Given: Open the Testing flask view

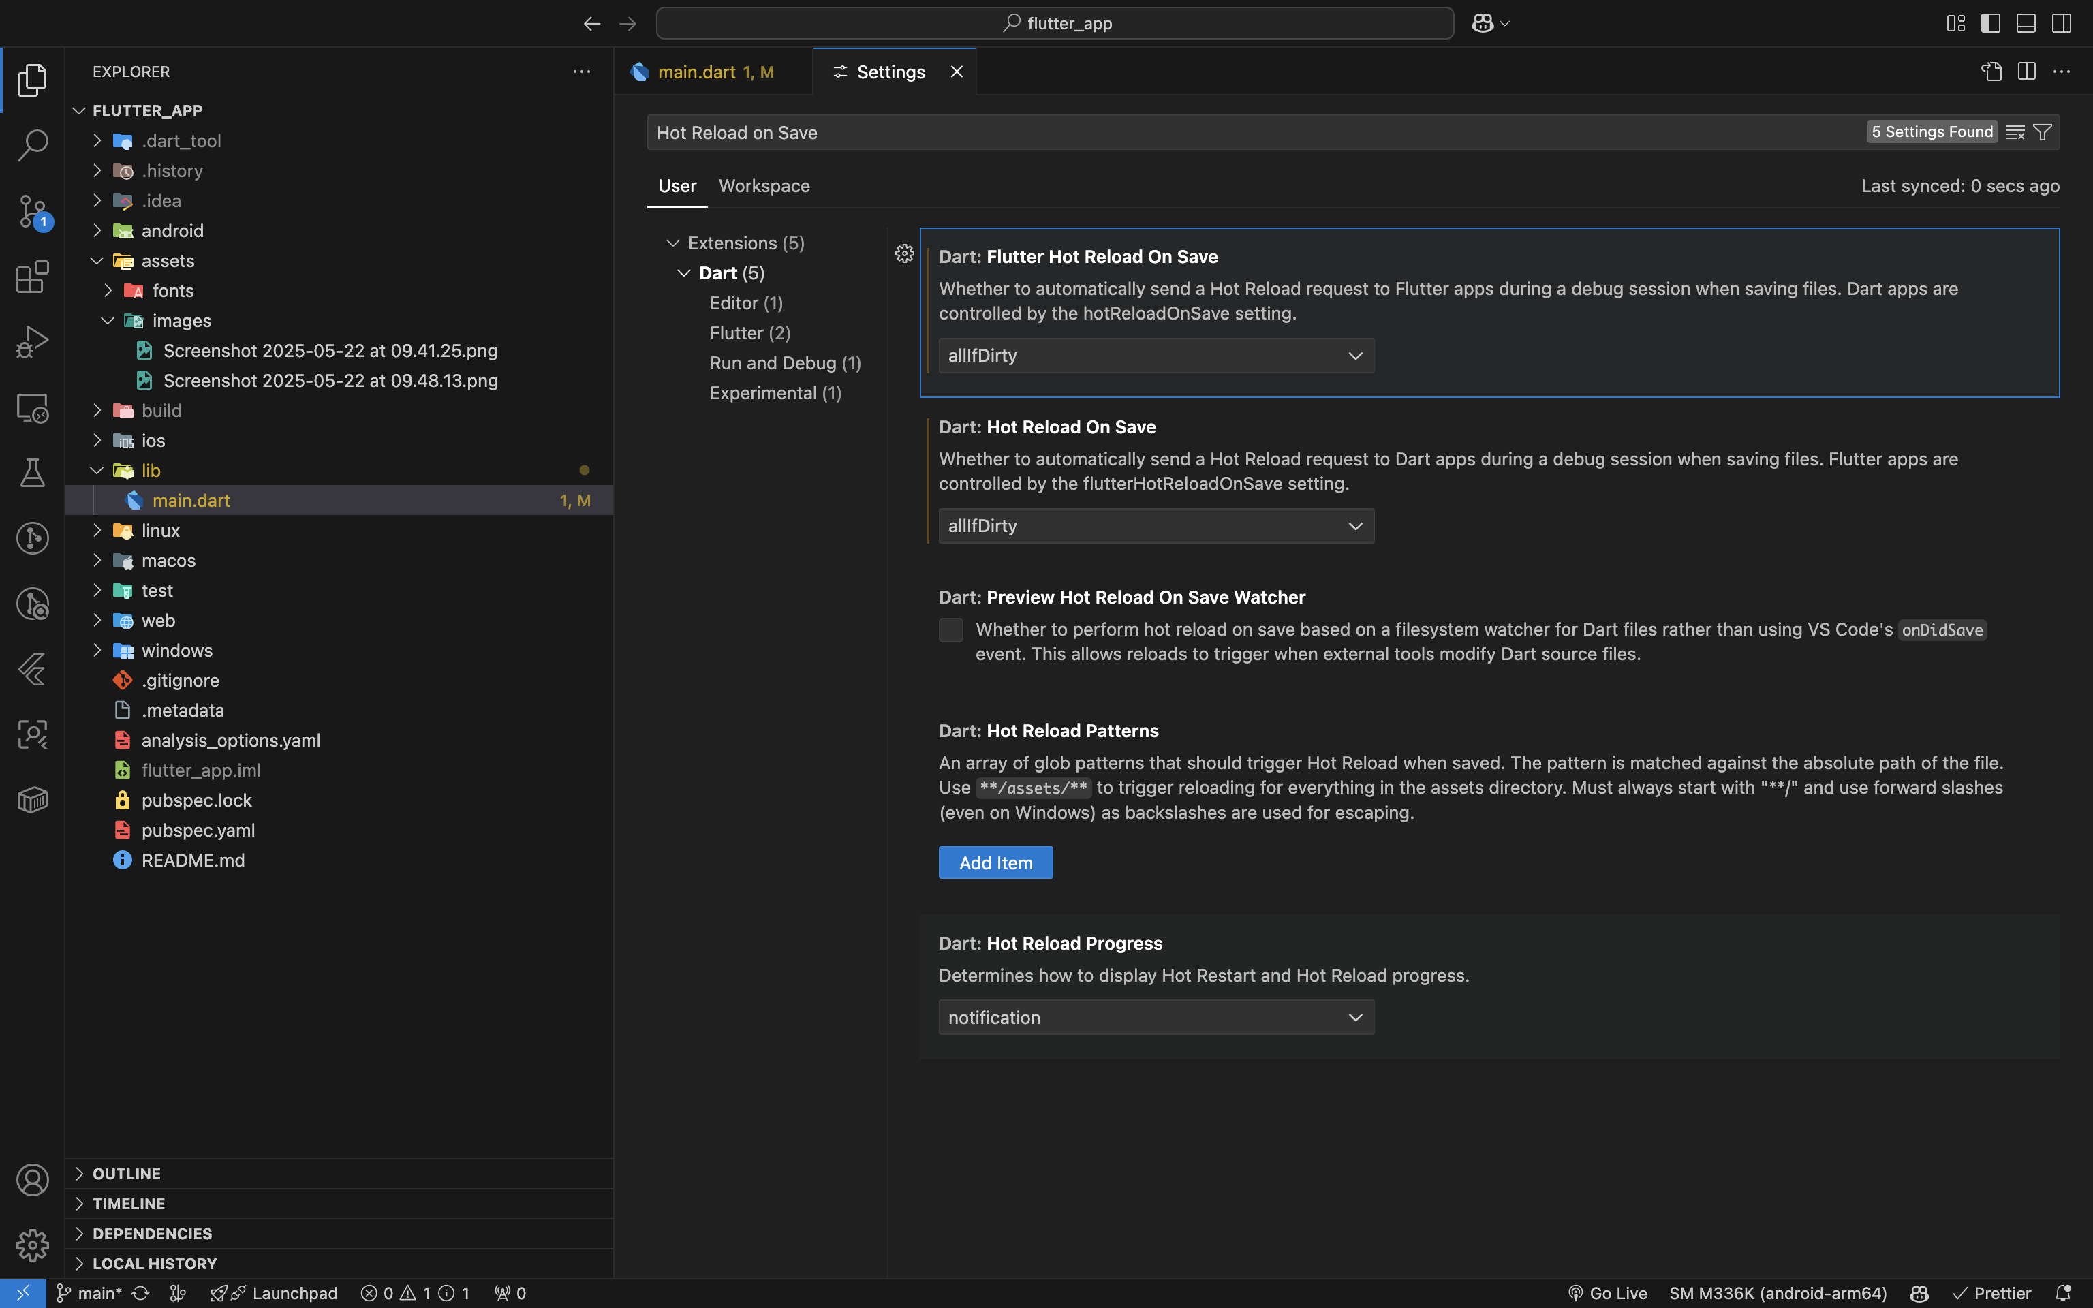Looking at the screenshot, I should coord(32,473).
